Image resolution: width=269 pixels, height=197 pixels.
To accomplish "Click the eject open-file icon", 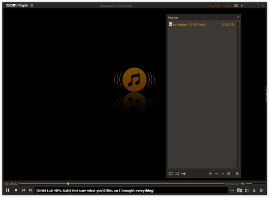I will 254,190.
